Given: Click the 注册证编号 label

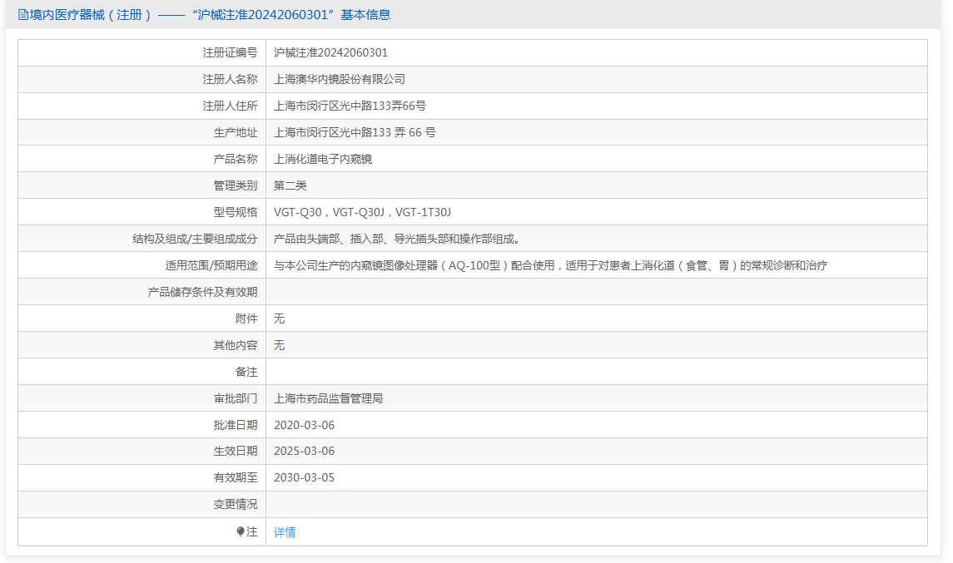Looking at the screenshot, I should pos(230,53).
